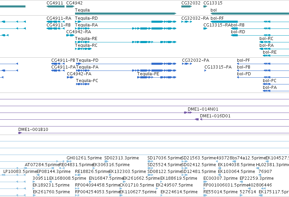The width and height of the screenshot is (289, 197).
Task: Click the DME1-016D01 feature label
Action: 215,116
